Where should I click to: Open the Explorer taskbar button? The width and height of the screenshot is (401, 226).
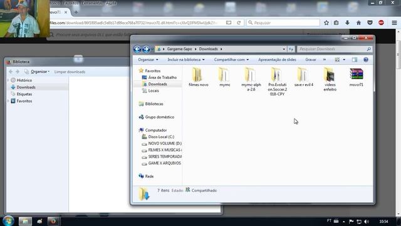pyautogui.click(x=25, y=221)
